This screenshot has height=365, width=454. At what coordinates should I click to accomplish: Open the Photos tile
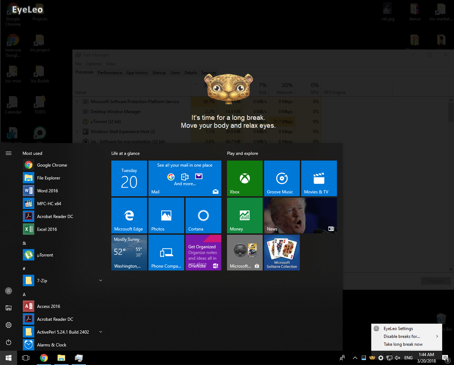tap(166, 216)
